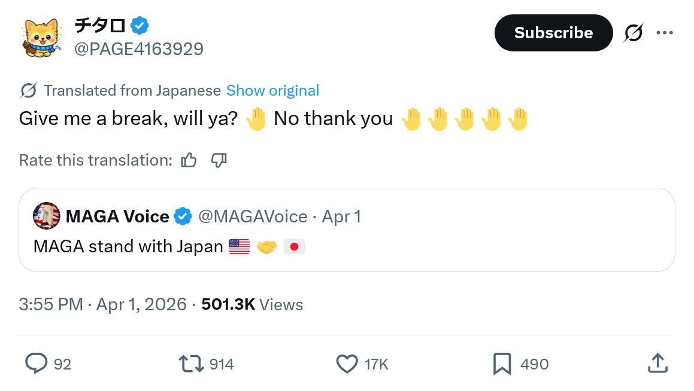Click MAGA Voice avatar in quoted post
Viewport: 694px width, 391px height.
[x=47, y=216]
